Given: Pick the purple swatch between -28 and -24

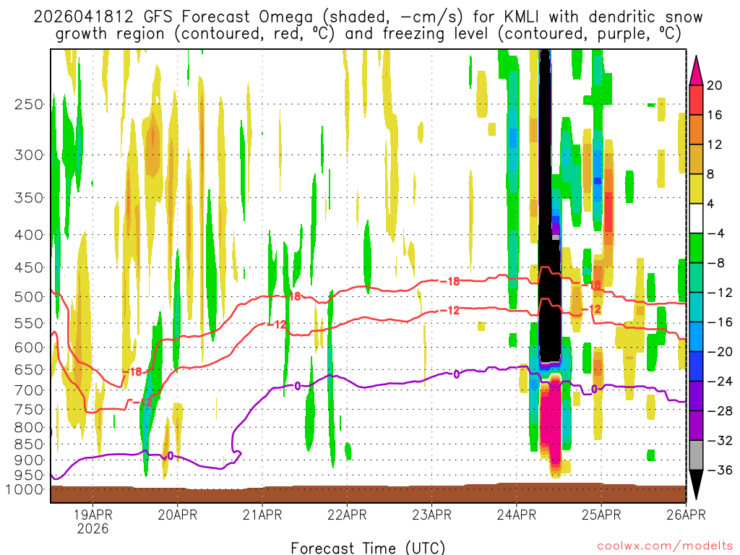Looking at the screenshot, I should coord(696,396).
